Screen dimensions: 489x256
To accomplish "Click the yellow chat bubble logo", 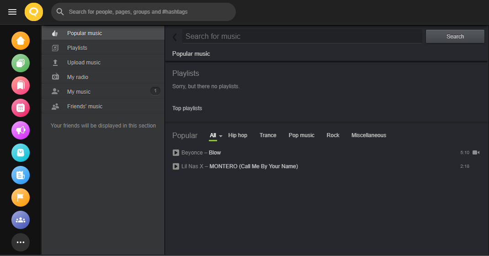I will 34,12.
